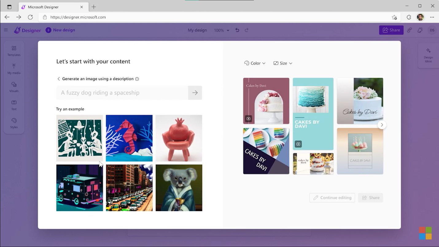The image size is (439, 247).
Task: Expand the Color dropdown
Action: (255, 63)
